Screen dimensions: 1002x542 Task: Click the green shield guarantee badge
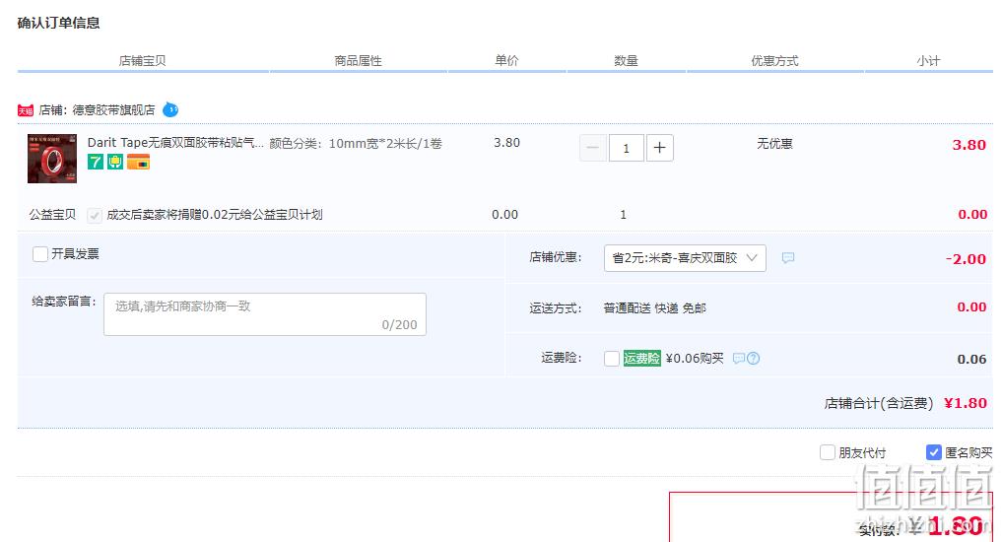click(x=115, y=162)
